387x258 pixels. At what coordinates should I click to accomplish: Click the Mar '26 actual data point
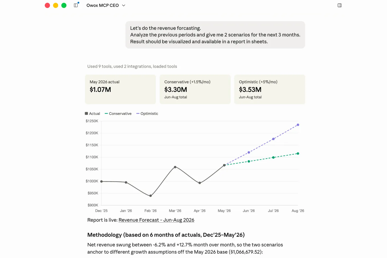point(175,167)
